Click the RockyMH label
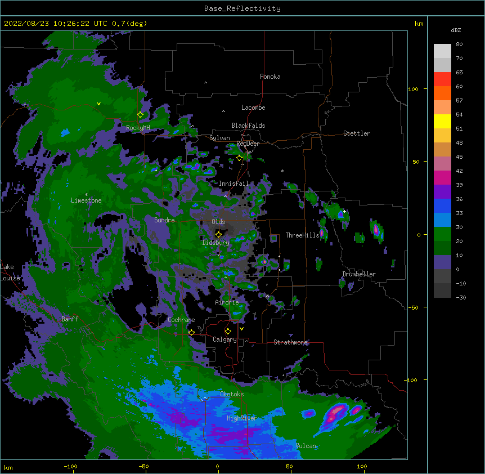485x474 pixels. [x=138, y=128]
